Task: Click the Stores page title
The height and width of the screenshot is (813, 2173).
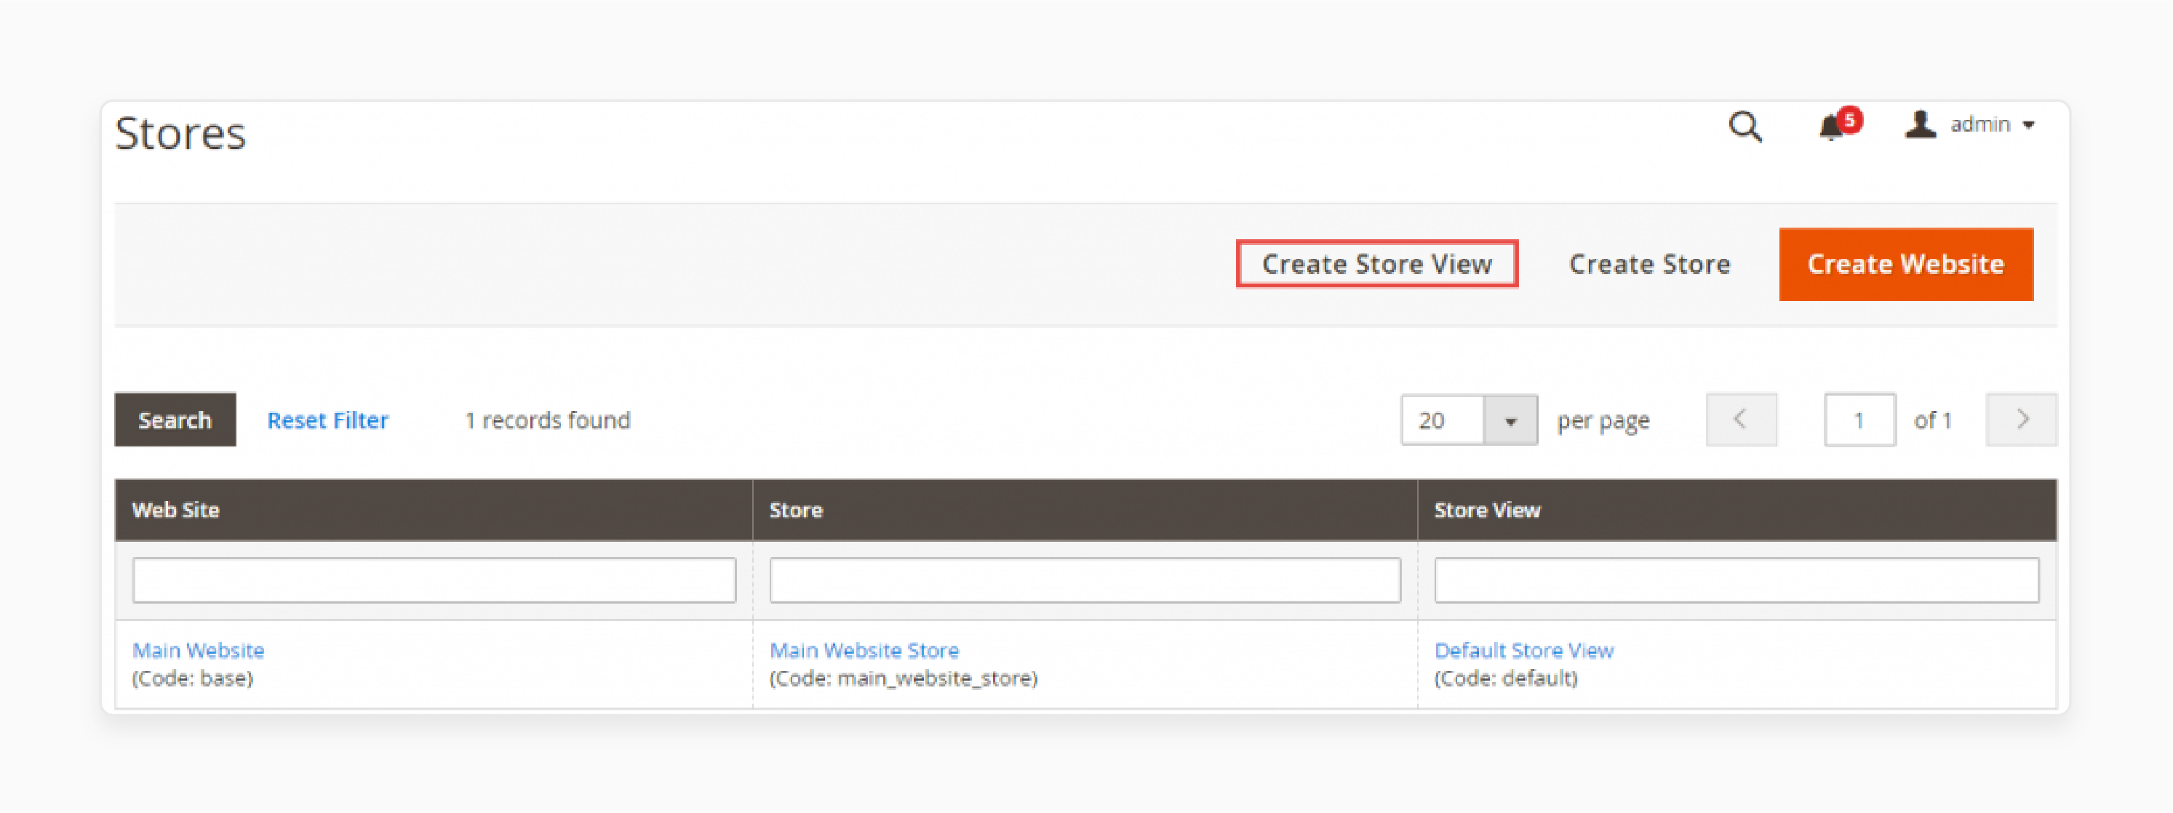Action: 180,133
